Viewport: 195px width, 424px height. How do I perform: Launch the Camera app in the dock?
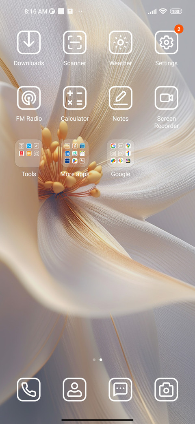166,390
